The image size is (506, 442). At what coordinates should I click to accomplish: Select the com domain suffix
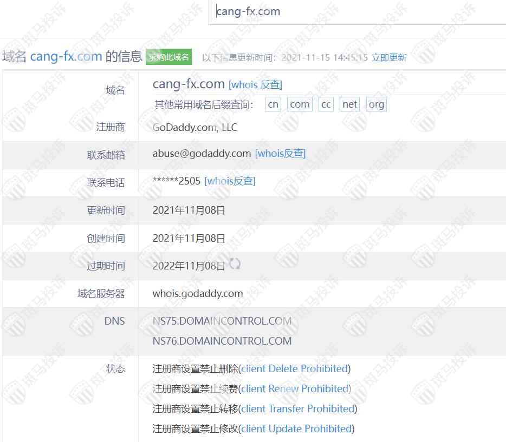coord(300,104)
